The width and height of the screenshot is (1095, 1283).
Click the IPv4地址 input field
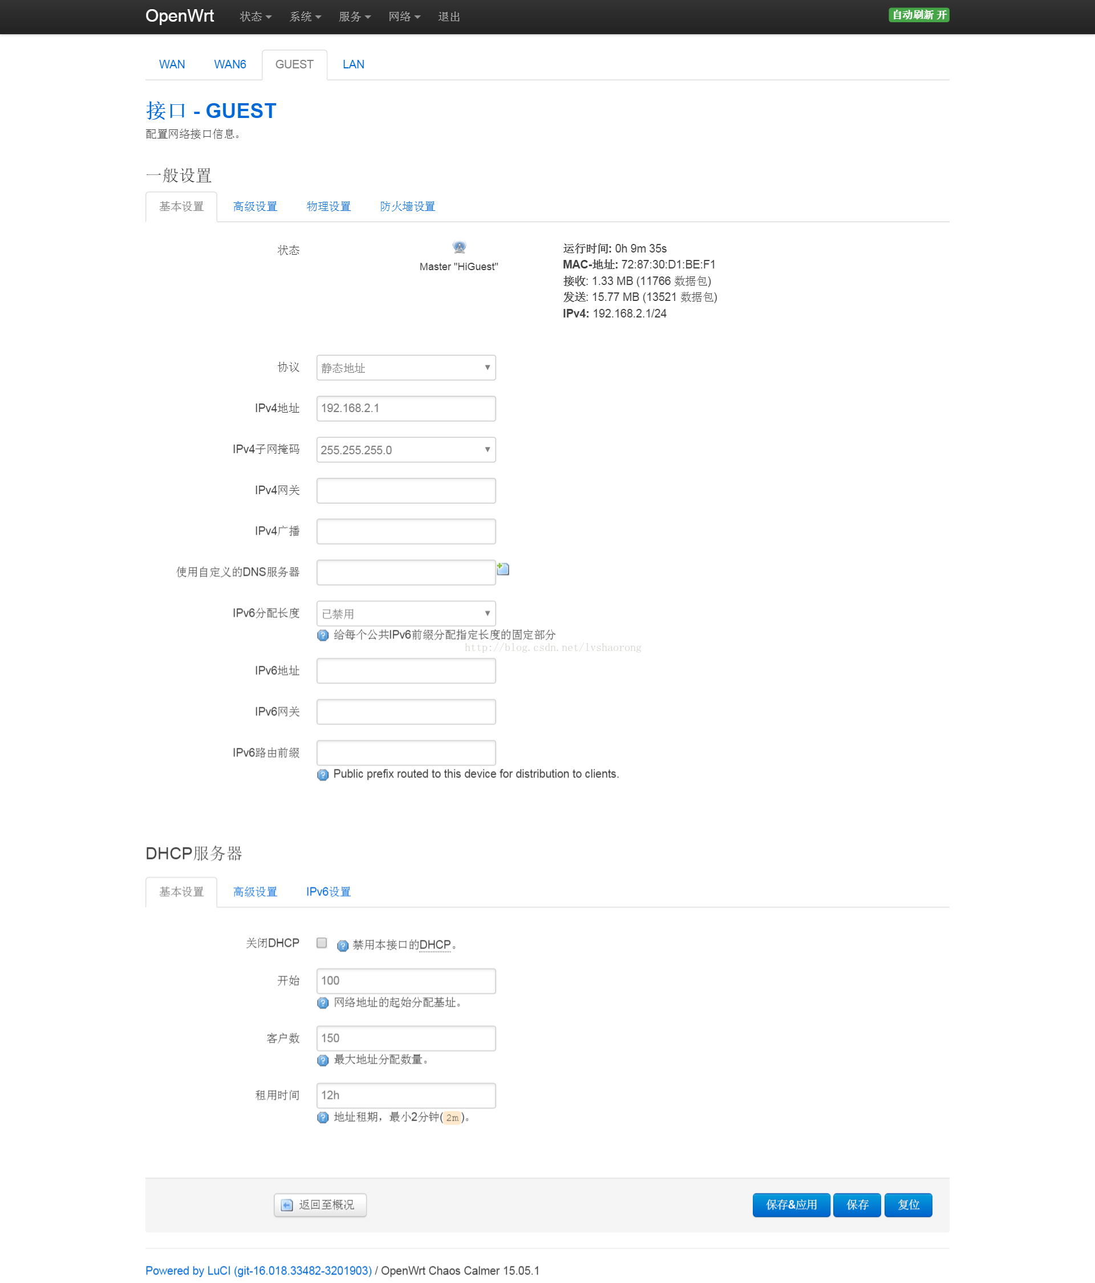pyautogui.click(x=406, y=409)
